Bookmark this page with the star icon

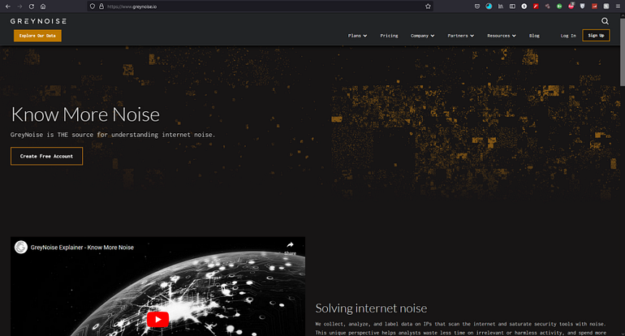(428, 6)
